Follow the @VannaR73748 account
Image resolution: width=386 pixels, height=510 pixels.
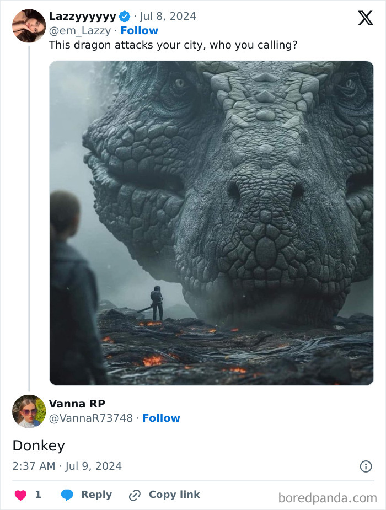(162, 418)
